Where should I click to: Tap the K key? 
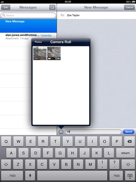pyautogui.click(x=97, y=153)
